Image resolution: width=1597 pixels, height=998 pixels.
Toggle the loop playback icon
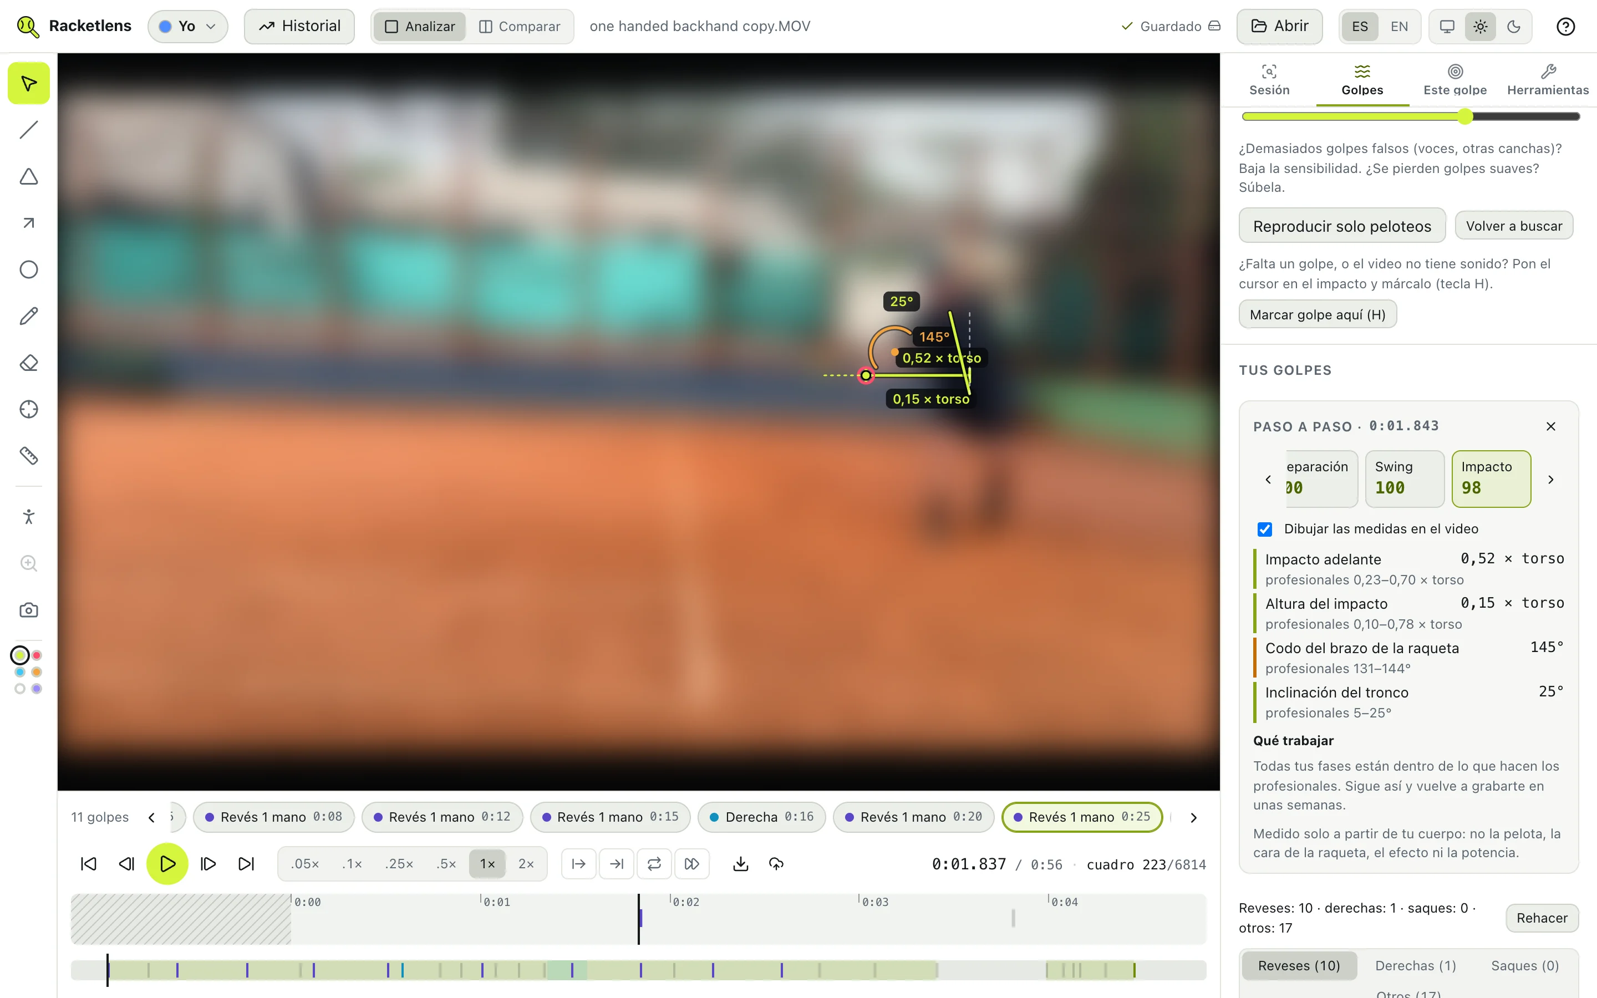(654, 864)
